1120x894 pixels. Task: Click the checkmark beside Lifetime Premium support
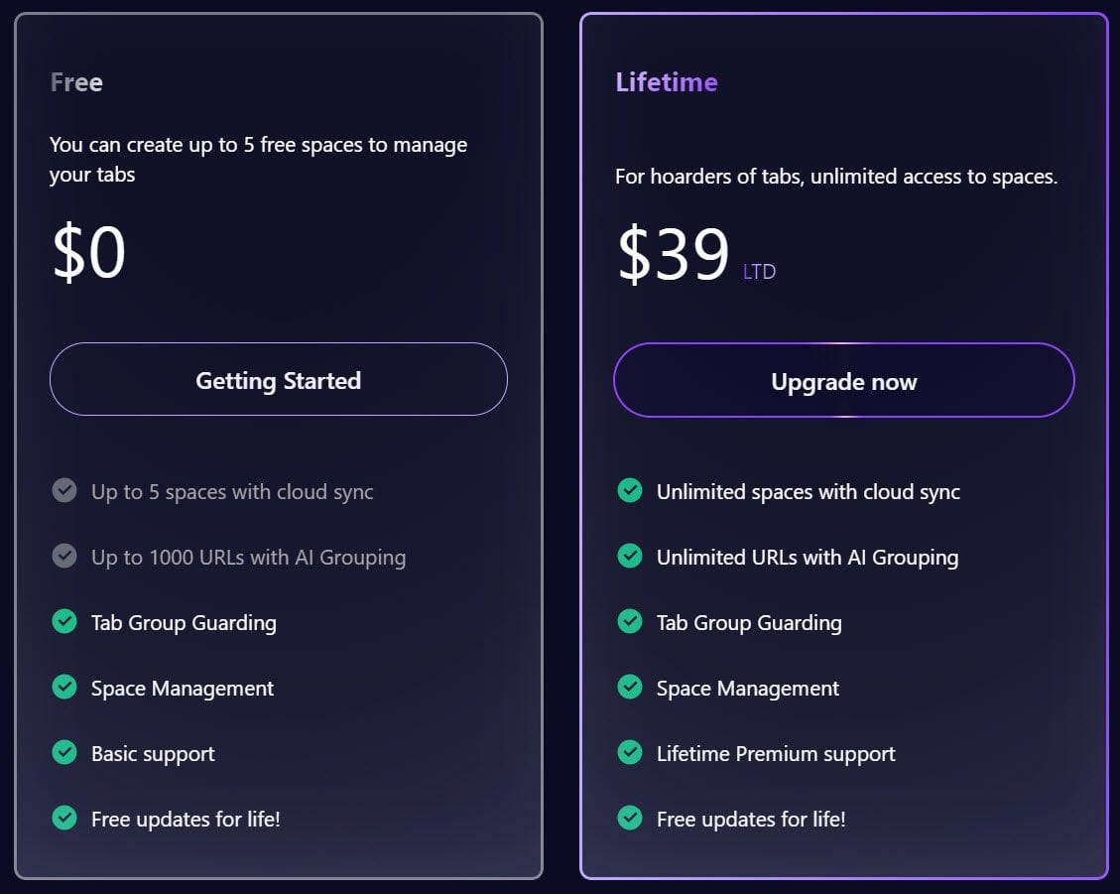coord(630,753)
